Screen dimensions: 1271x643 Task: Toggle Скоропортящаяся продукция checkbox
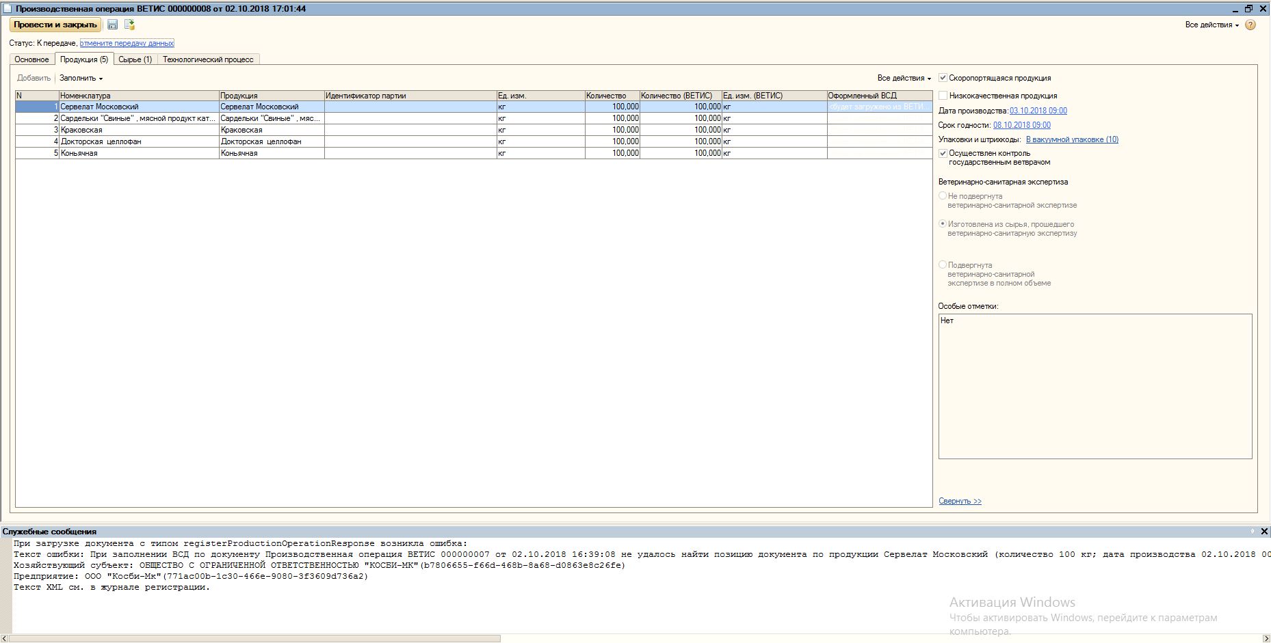pyautogui.click(x=943, y=78)
